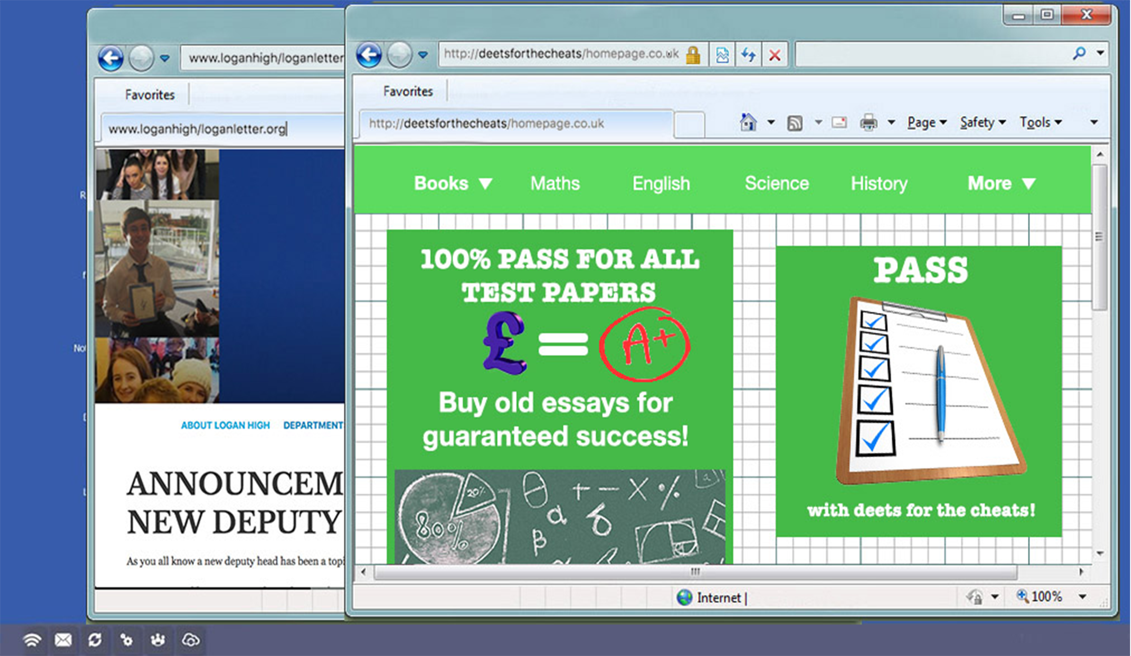
Task: Open the About Logan High link
Action: (x=225, y=425)
